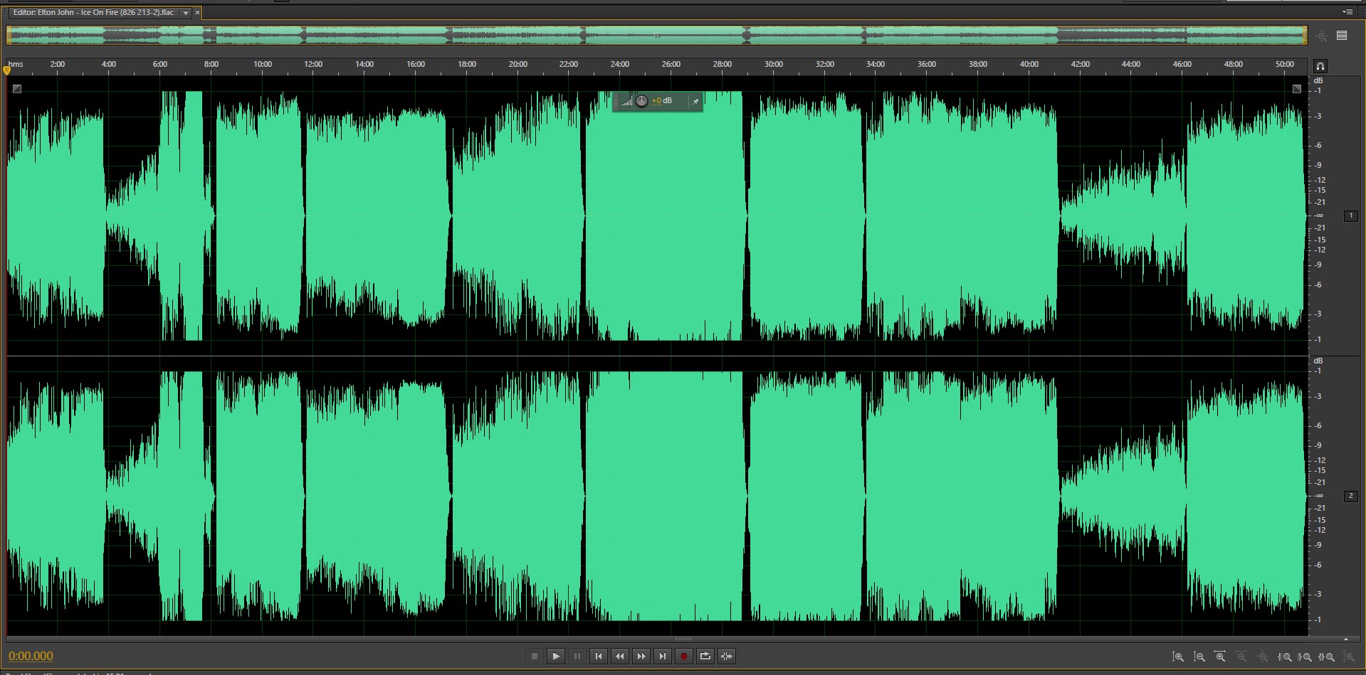
Task: Start playback with the Play button
Action: pos(556,657)
